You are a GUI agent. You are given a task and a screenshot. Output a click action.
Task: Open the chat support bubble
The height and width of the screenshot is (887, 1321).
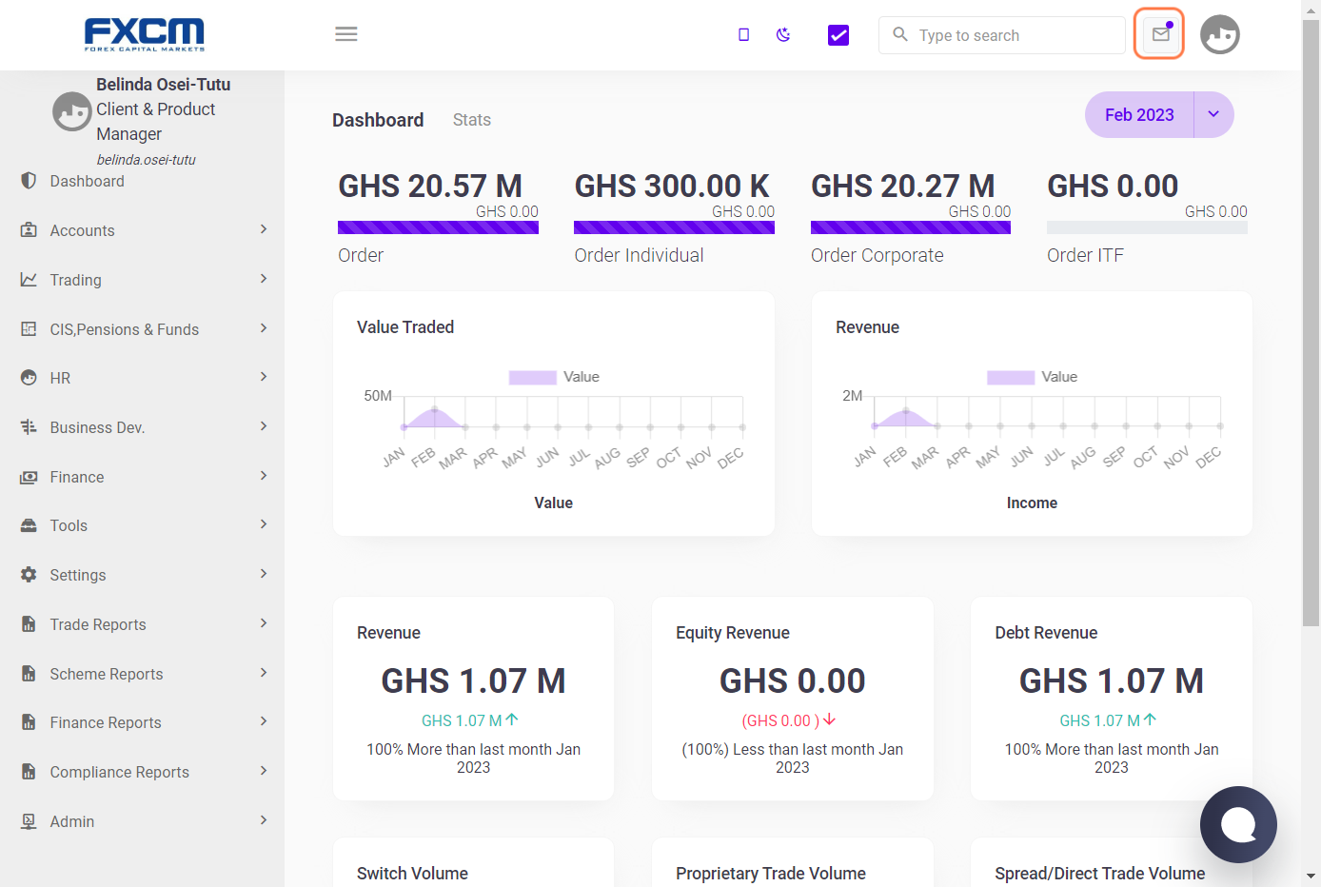pyautogui.click(x=1238, y=824)
